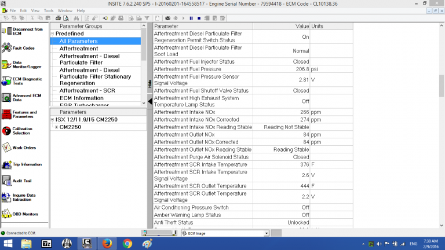
Task: Open Chrome from the taskbar
Action: (x=127, y=244)
